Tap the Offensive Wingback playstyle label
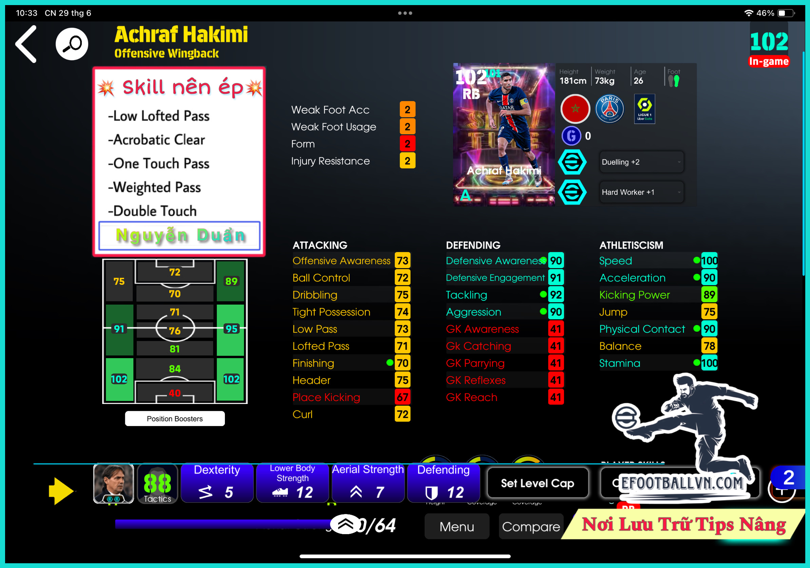 [167, 53]
